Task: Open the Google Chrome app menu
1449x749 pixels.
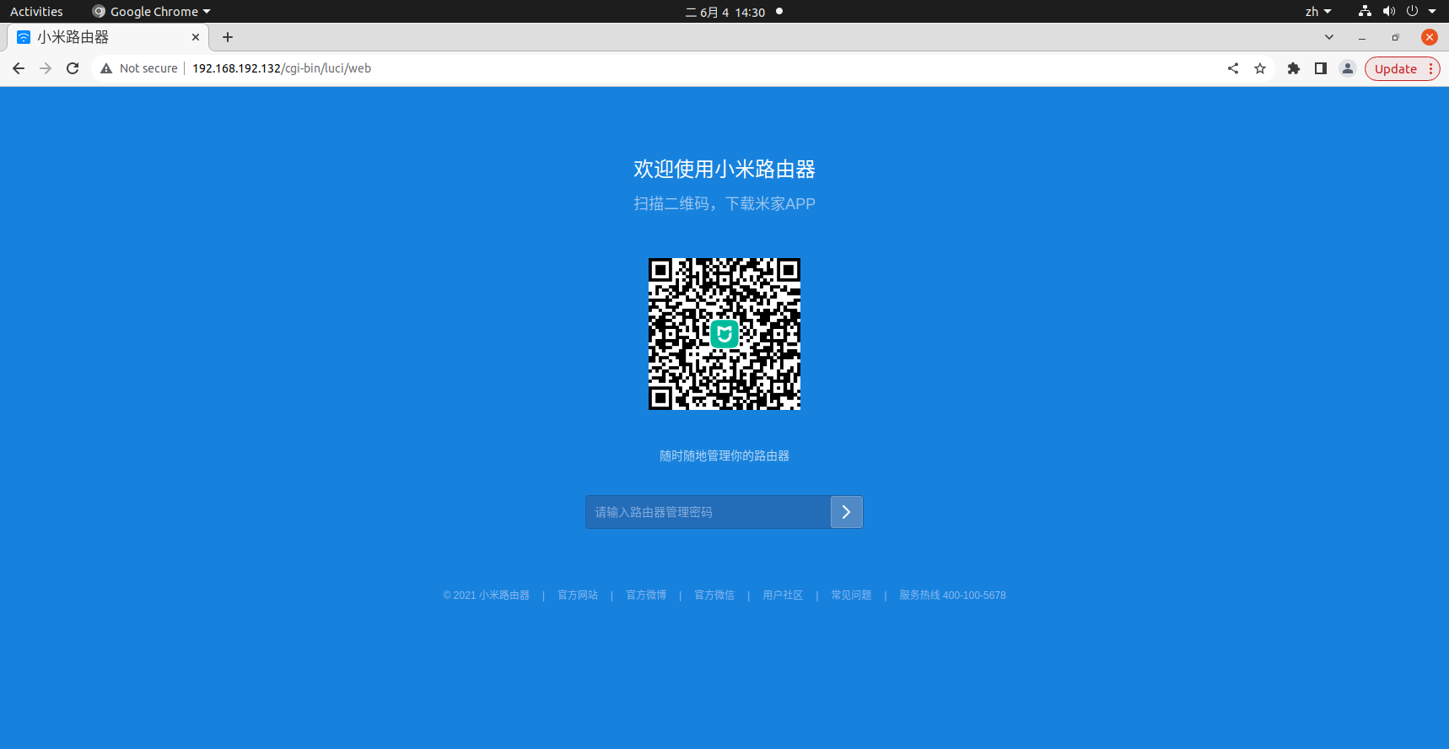Action: 151,12
